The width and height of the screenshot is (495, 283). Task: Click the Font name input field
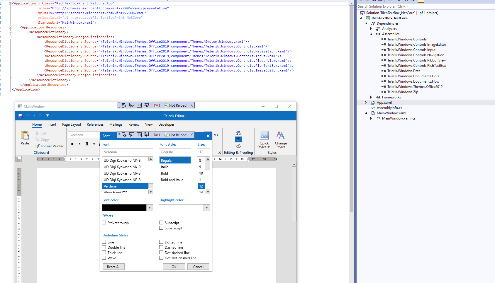click(x=127, y=152)
